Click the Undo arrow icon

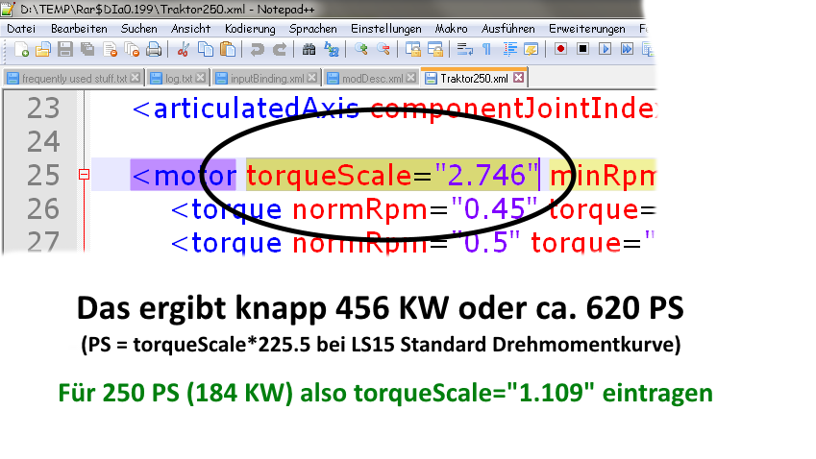pyautogui.click(x=257, y=49)
